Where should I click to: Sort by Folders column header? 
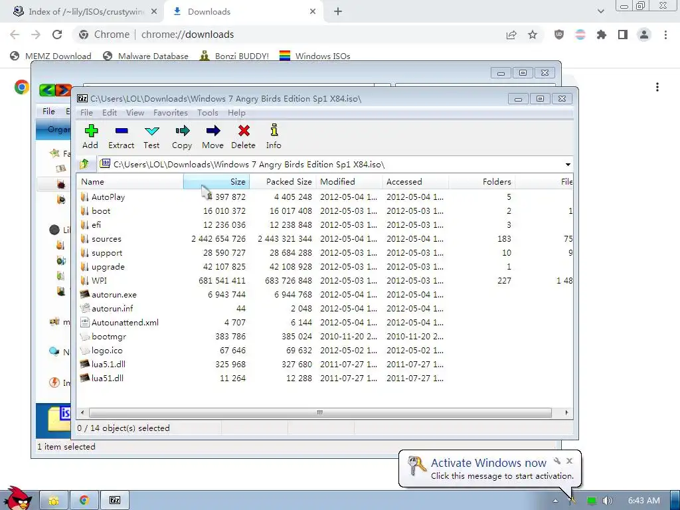(482, 182)
